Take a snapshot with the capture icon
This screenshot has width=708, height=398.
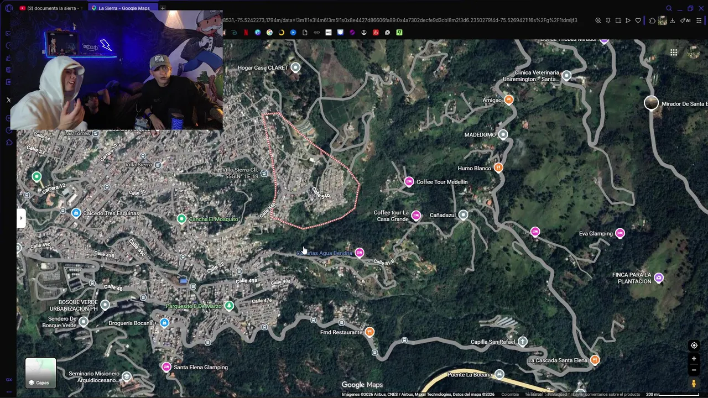coord(618,20)
